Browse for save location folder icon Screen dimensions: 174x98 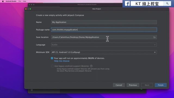point(154,37)
